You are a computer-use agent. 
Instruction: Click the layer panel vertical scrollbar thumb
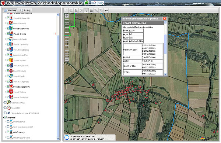click(x=58, y=86)
